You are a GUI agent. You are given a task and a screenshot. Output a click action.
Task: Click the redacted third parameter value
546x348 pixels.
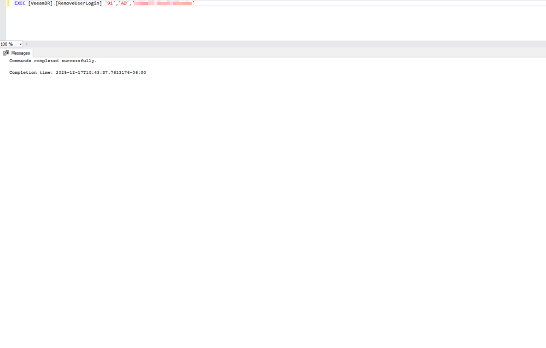pos(163,3)
